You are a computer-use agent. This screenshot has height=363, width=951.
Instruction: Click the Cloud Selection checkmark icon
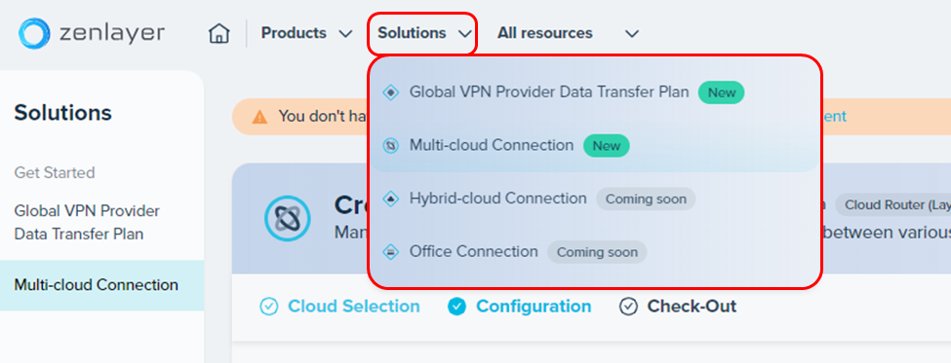268,308
